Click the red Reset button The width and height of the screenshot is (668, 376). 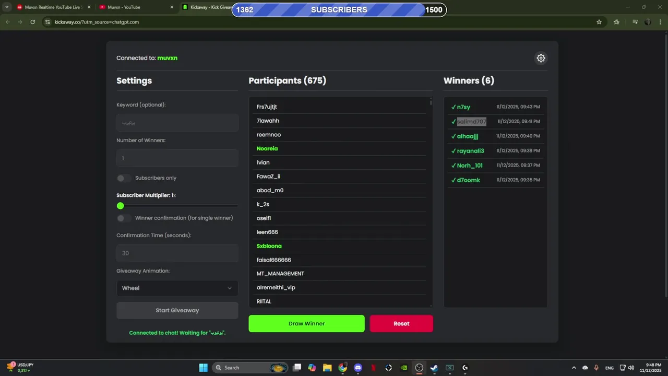[x=401, y=323]
